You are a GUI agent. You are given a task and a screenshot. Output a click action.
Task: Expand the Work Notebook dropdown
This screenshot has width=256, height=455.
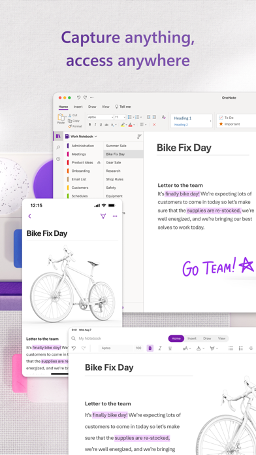pos(81,136)
